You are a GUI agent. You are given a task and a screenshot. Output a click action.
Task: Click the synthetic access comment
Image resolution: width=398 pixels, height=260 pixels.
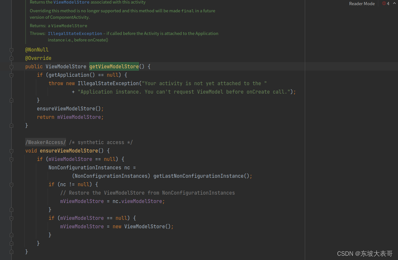click(x=101, y=142)
